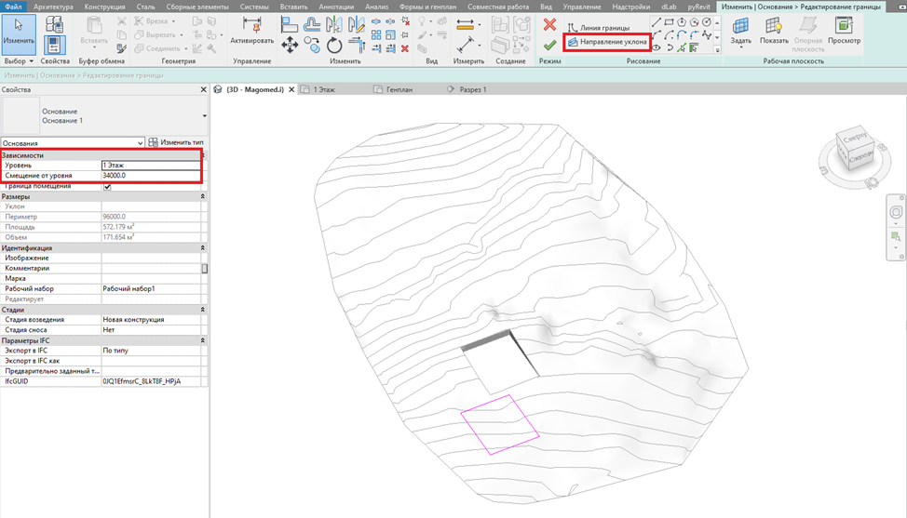
Task: Select the Align tool in Изменить panel
Action: pos(290,25)
